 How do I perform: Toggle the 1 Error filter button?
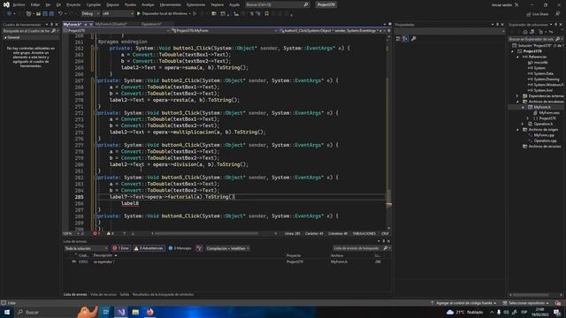tap(120, 248)
